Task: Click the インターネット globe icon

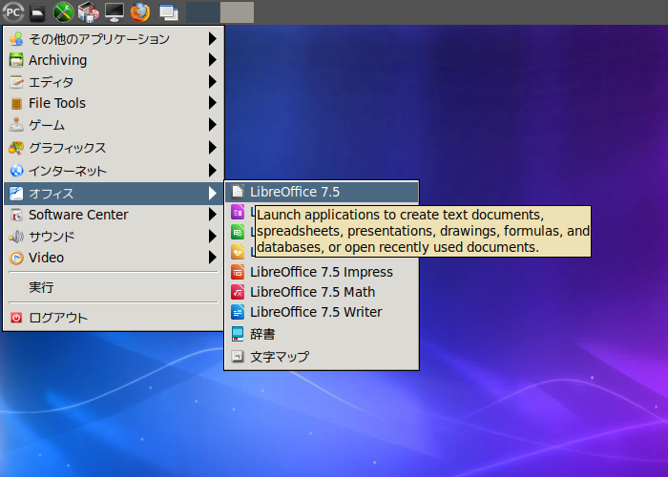Action: (16, 171)
